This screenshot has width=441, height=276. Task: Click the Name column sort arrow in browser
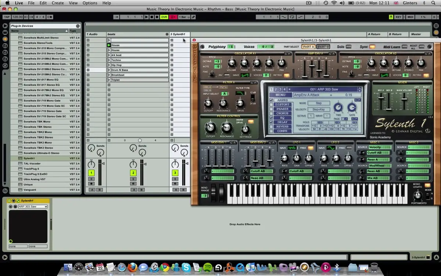pos(67,31)
